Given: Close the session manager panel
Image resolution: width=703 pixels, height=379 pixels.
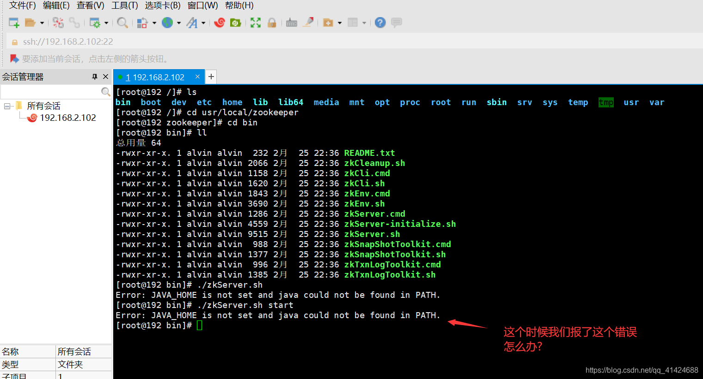Looking at the screenshot, I should pyautogui.click(x=106, y=77).
